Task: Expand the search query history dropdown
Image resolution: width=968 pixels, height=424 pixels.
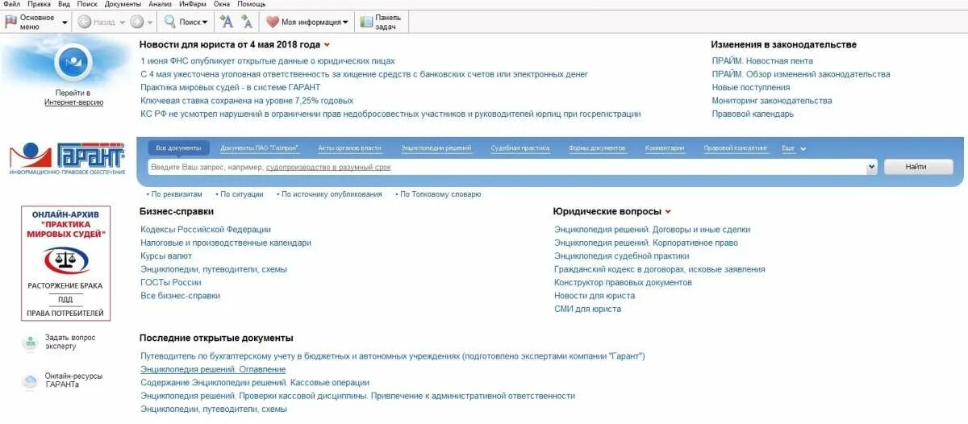Action: (x=871, y=167)
